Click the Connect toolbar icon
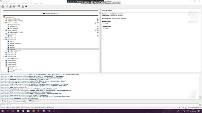 pos(3,6)
